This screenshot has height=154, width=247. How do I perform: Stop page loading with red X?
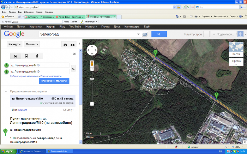click(193, 7)
